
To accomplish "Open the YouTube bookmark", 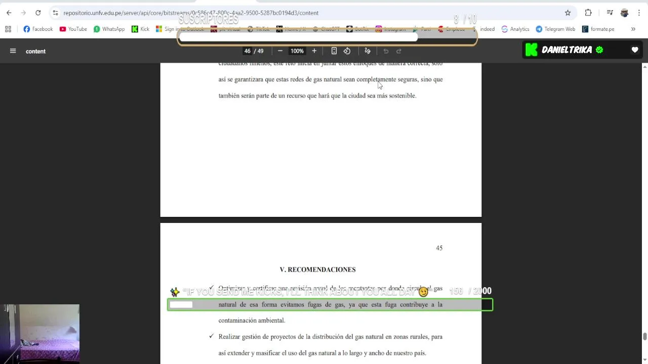I will point(73,29).
